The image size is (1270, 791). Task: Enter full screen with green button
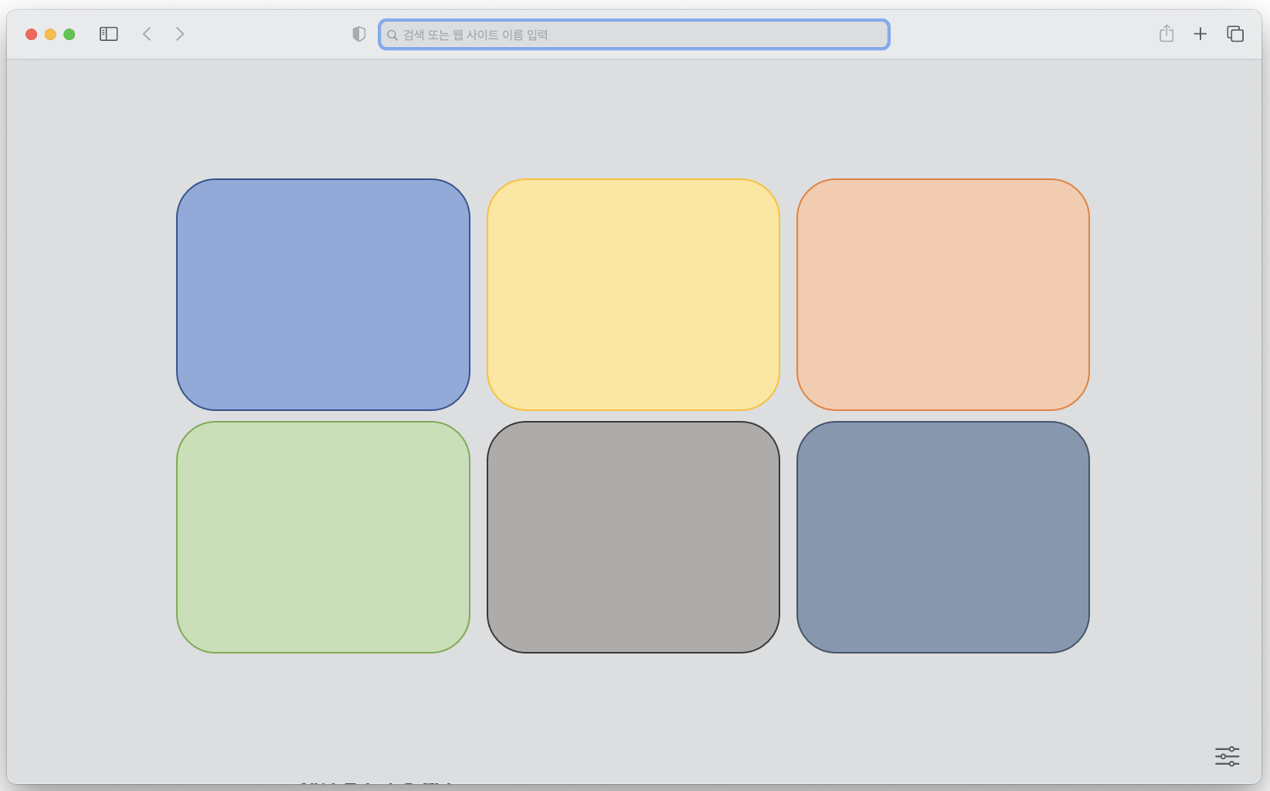pos(70,34)
